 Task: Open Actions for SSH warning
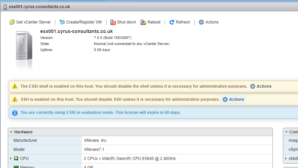coord(233,99)
